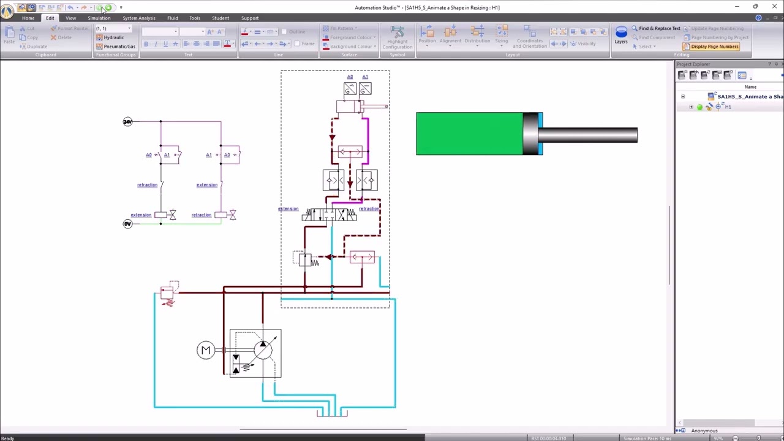Toggle the Visibility layout option
Viewport: 784px width, 441px height.
point(582,44)
